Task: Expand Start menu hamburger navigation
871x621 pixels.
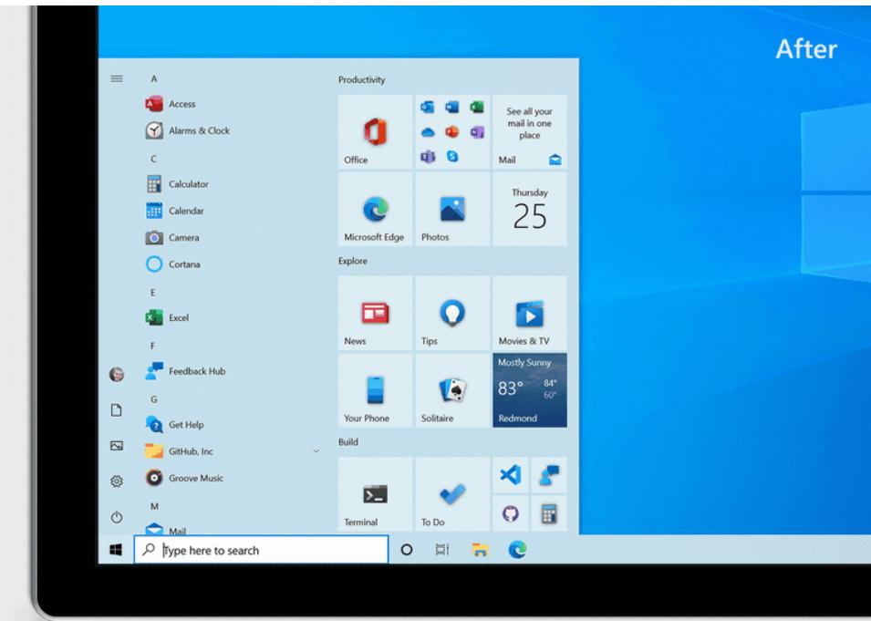Action: (x=116, y=79)
